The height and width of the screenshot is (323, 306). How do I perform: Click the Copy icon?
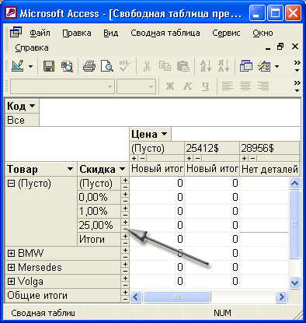click(x=165, y=66)
